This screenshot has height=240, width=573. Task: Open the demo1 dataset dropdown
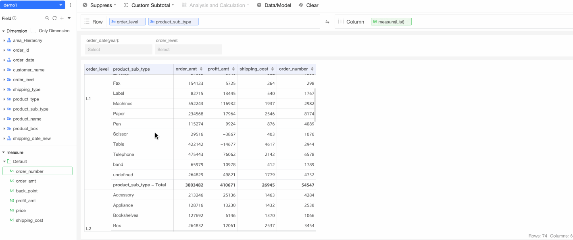pyautogui.click(x=33, y=5)
